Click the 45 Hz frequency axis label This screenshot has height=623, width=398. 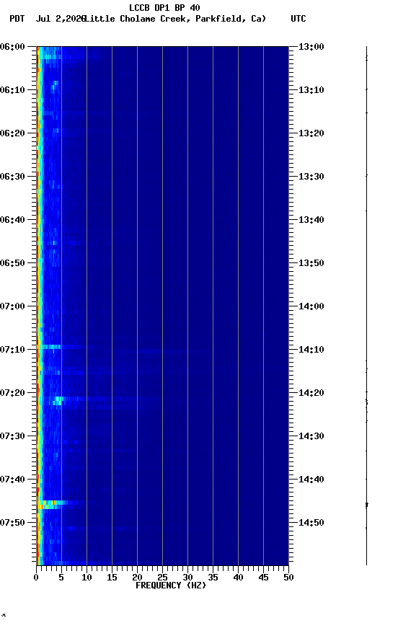(x=263, y=578)
